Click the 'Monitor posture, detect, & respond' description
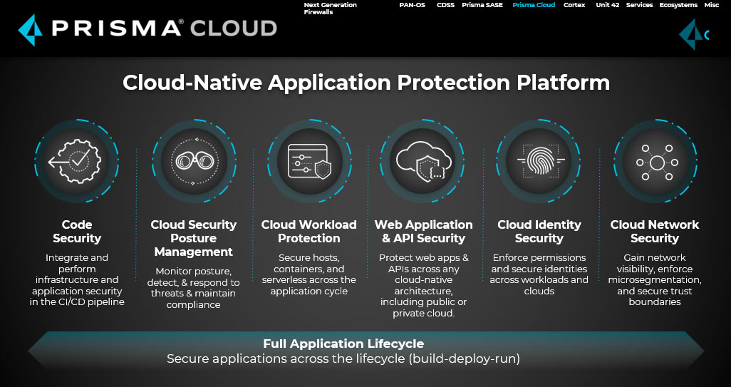The image size is (731, 387). coord(194,288)
